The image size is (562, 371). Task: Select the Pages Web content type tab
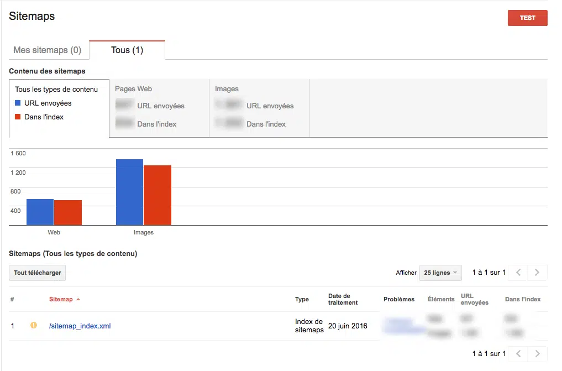[x=159, y=107]
